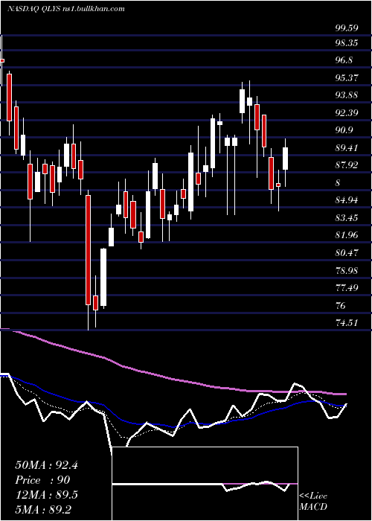
Task: Click the 77.49 price level label
Action: pos(347,287)
